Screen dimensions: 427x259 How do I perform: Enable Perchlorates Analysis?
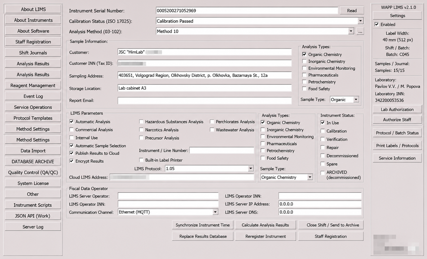tap(212, 122)
